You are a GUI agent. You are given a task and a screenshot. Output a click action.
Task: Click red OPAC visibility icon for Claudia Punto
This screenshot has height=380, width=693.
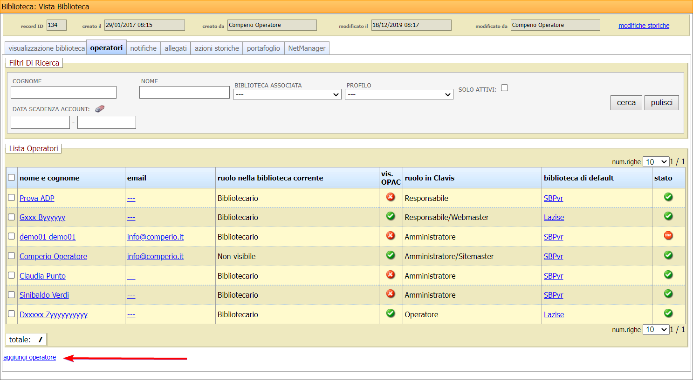coord(391,275)
